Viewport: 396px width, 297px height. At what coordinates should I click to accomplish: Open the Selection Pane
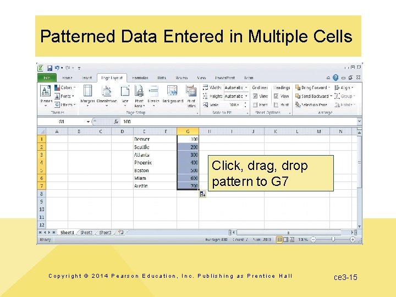tap(311, 105)
